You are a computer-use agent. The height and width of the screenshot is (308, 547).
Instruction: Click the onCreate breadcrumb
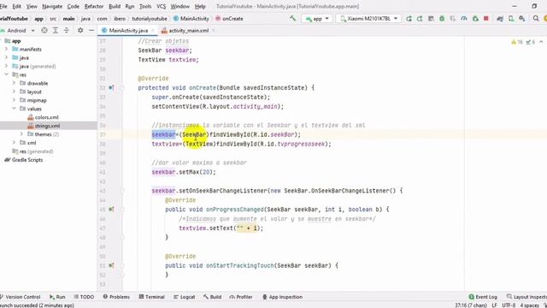(229, 19)
